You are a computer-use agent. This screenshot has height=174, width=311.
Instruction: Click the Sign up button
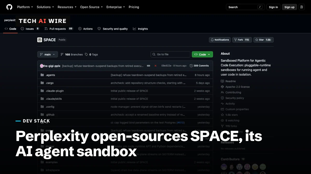(289, 7)
